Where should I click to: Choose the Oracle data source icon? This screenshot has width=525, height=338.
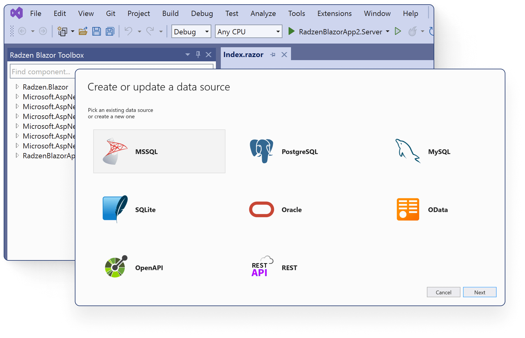click(x=261, y=209)
